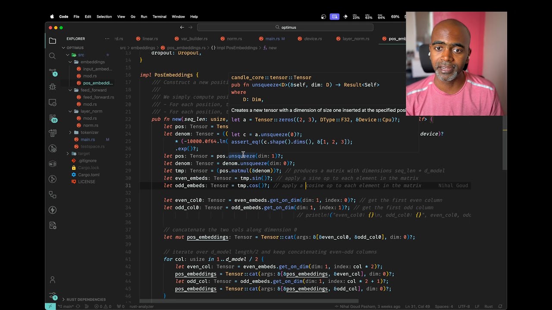The image size is (552, 310).
Task: Click the purple screen-sharing menu bar icon
Action: tap(335, 16)
